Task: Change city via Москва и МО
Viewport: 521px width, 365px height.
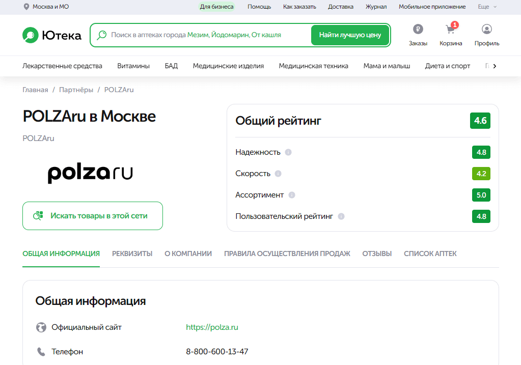Action: click(x=50, y=7)
